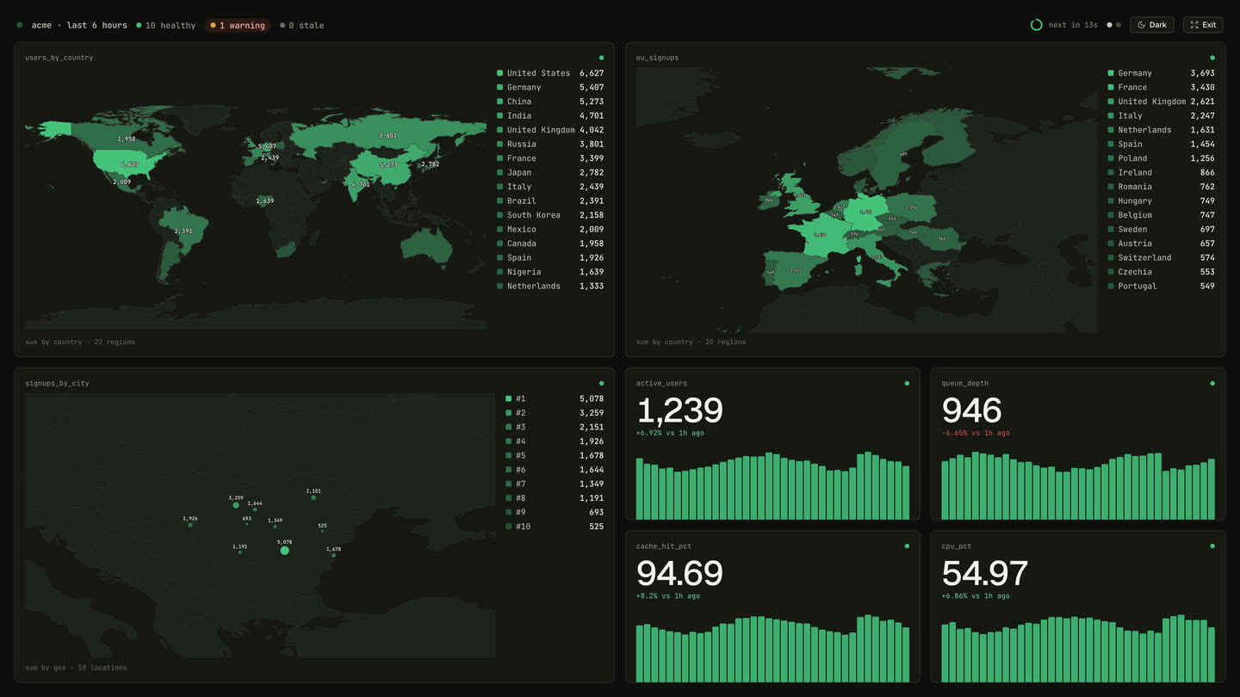Click the India legend row label
Viewport: 1240px width, 697px height.
click(x=519, y=115)
